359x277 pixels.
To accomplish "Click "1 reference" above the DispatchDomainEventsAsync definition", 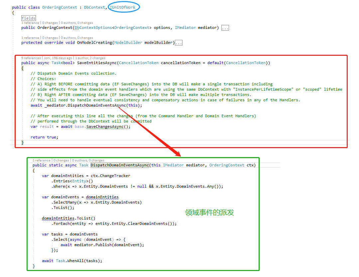I will click(42, 160).
